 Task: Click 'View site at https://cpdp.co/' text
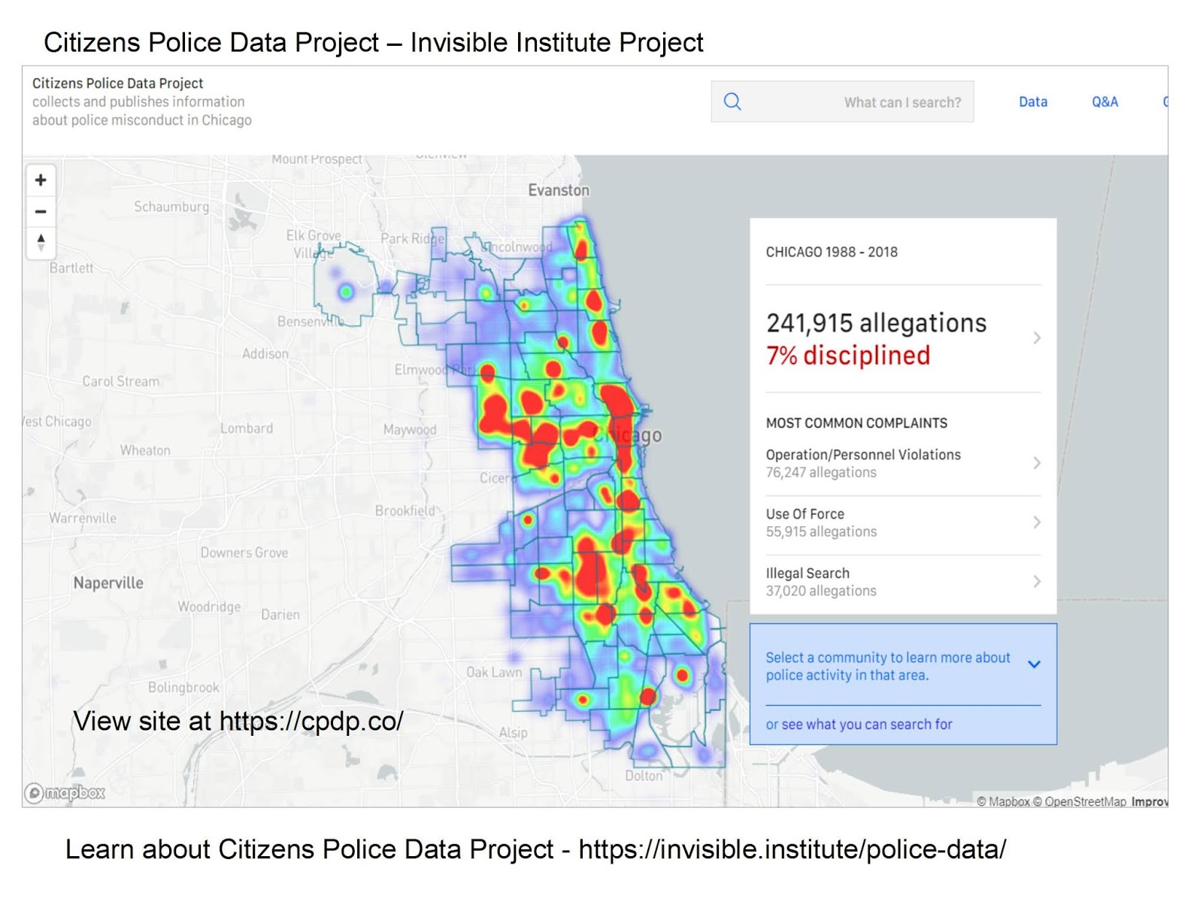[238, 722]
